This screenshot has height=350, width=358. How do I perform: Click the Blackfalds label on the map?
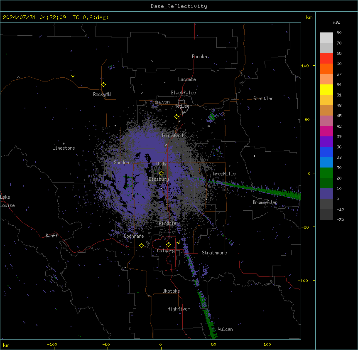[x=183, y=93]
